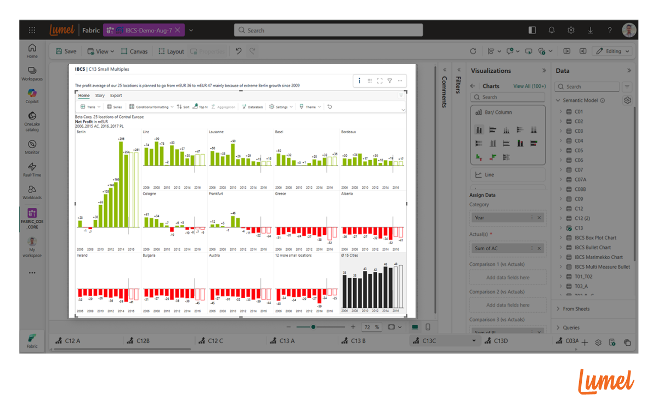
Task: Toggle mobile view icon near zoom controls
Action: tap(428, 327)
